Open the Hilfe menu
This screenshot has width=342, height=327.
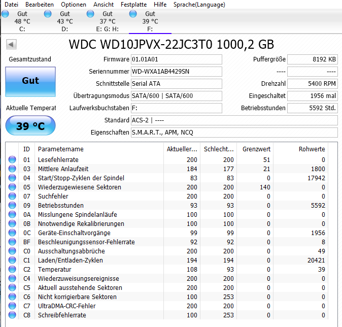click(x=160, y=5)
